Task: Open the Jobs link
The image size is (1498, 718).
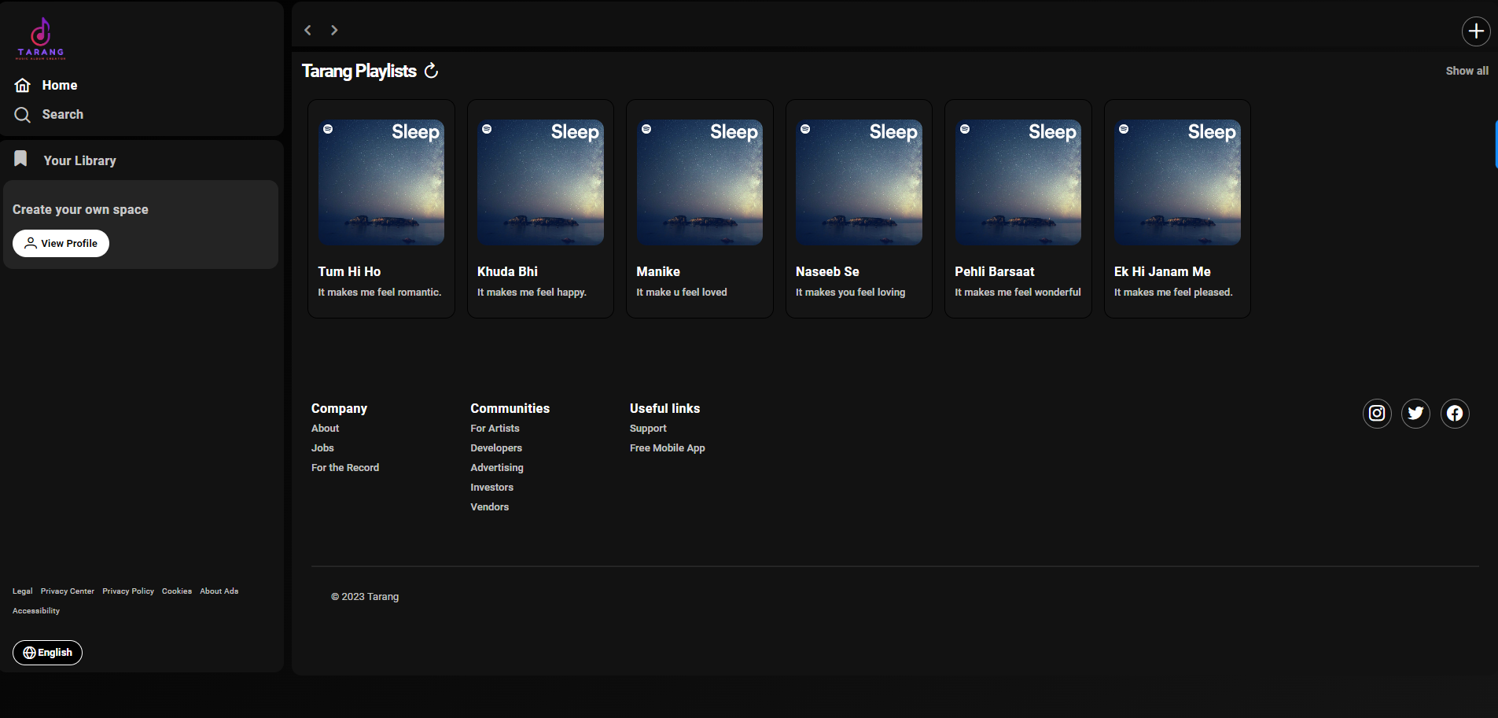Action: tap(322, 448)
